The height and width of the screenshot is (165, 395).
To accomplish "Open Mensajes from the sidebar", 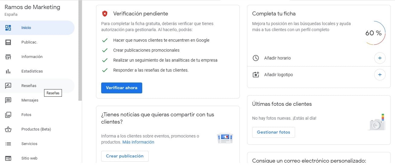I will (37, 100).
